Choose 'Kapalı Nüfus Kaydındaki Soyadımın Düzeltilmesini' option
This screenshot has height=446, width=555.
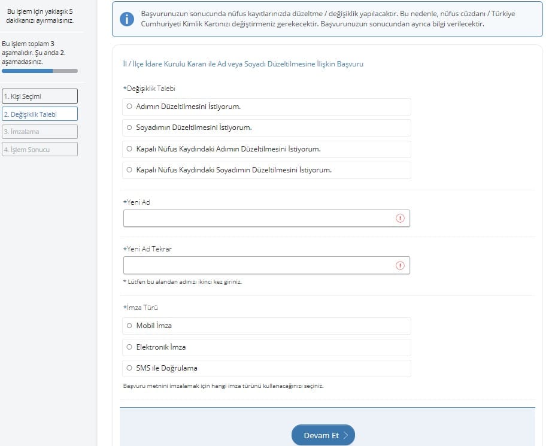[129, 170]
